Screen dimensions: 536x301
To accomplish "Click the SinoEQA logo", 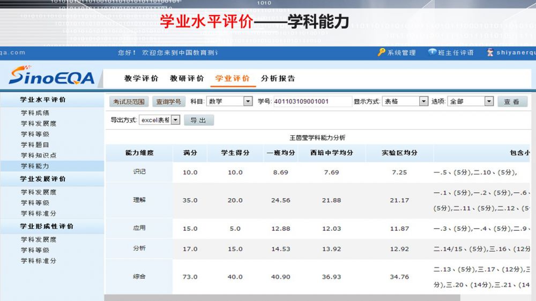I will pyautogui.click(x=51, y=77).
